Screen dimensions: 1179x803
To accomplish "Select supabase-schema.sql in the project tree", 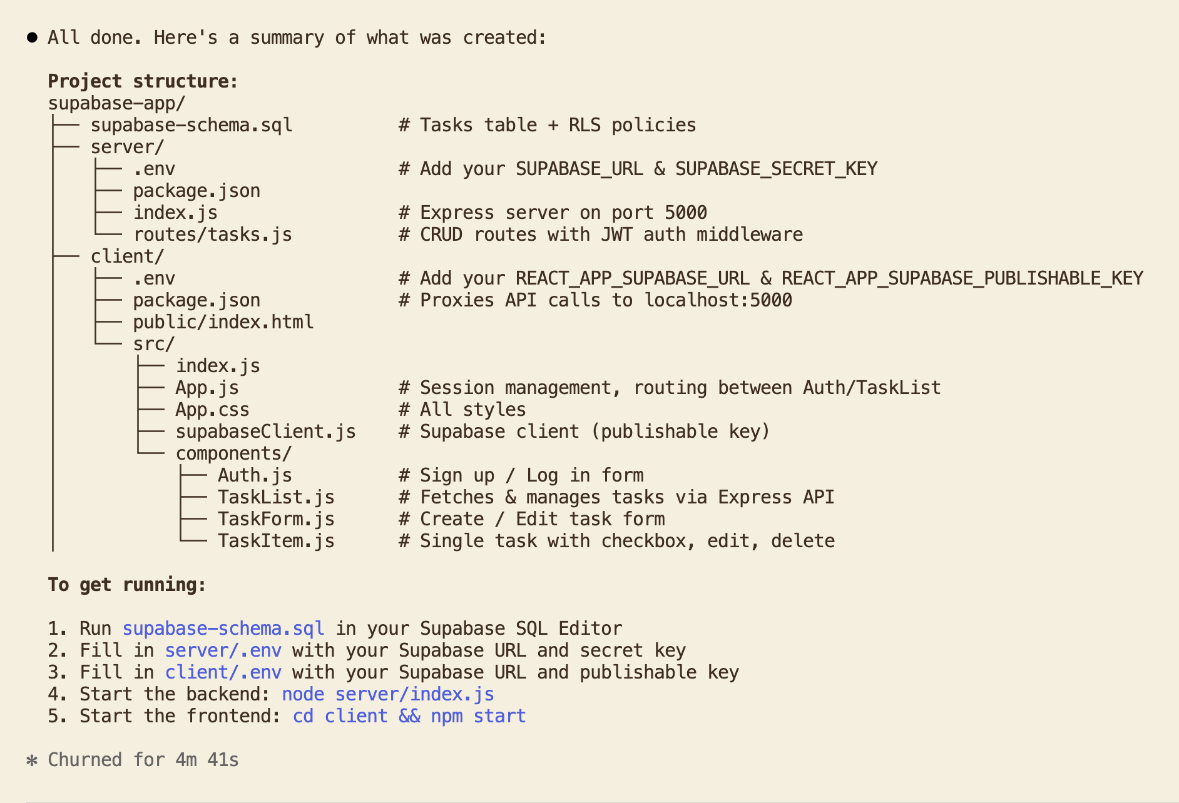I will (x=191, y=125).
